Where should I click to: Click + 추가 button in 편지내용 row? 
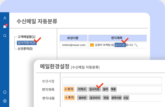click(x=69, y=98)
